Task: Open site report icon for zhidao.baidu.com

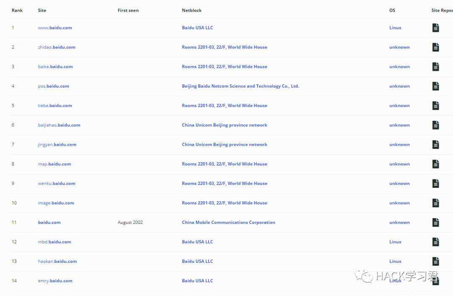Action: point(436,47)
